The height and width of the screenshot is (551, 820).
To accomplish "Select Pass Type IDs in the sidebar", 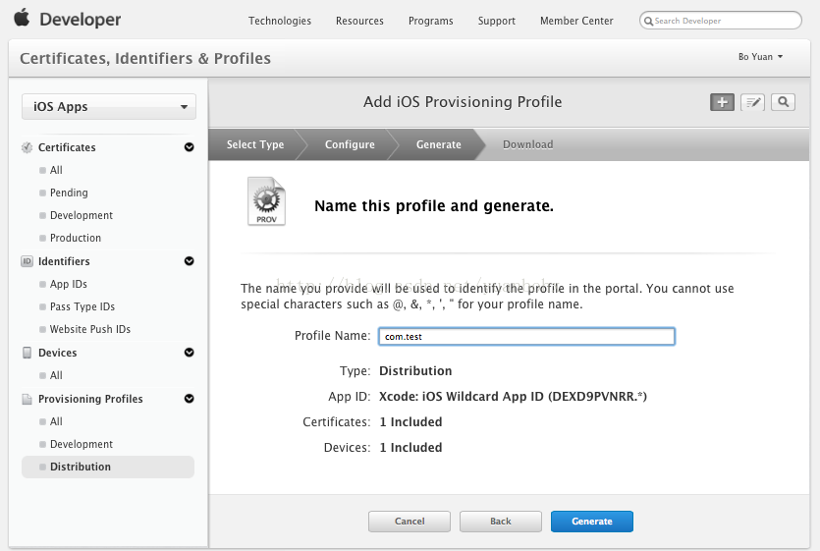I will pos(82,306).
